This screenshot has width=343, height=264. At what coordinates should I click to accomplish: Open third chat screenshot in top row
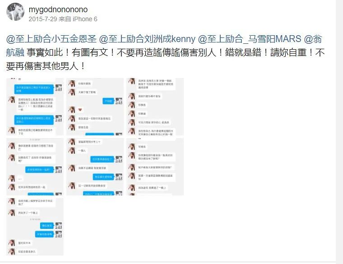pos(155,107)
